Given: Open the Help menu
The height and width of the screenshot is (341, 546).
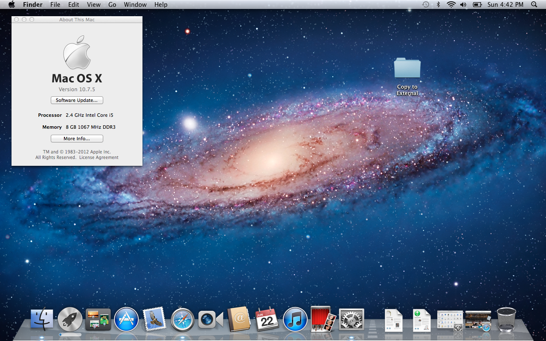Looking at the screenshot, I should [161, 5].
